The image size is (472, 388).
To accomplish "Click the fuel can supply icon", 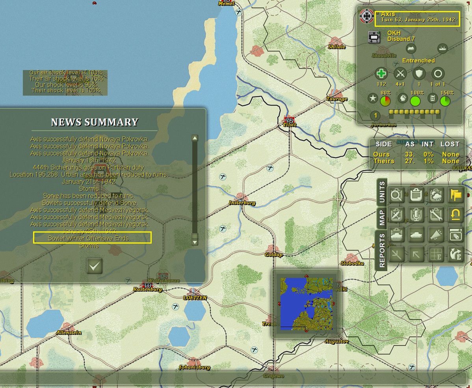I will pyautogui.click(x=433, y=98).
